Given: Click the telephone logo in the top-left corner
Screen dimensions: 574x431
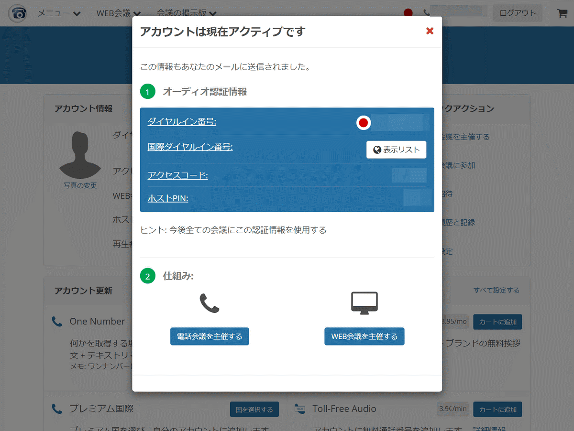Looking at the screenshot, I should (17, 13).
